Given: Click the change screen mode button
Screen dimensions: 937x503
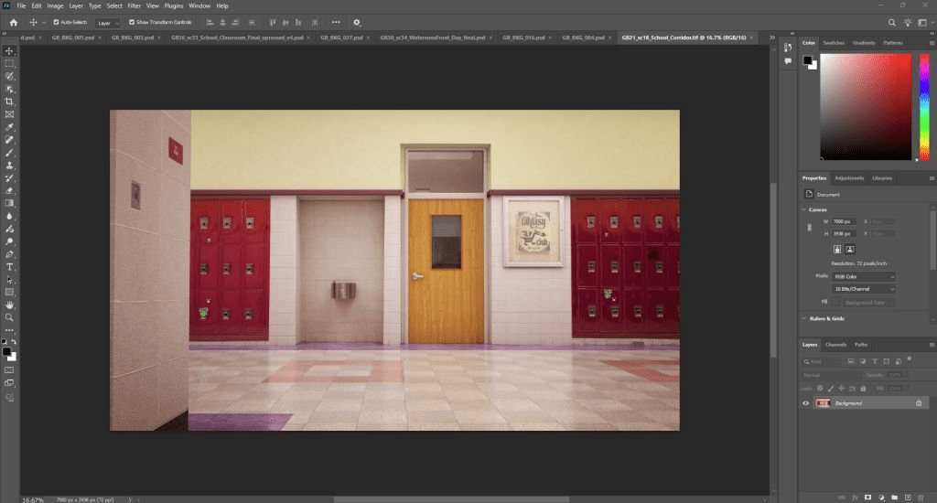Looking at the screenshot, I should (9, 383).
